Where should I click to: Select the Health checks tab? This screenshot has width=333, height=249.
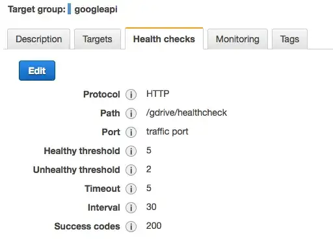pos(164,39)
